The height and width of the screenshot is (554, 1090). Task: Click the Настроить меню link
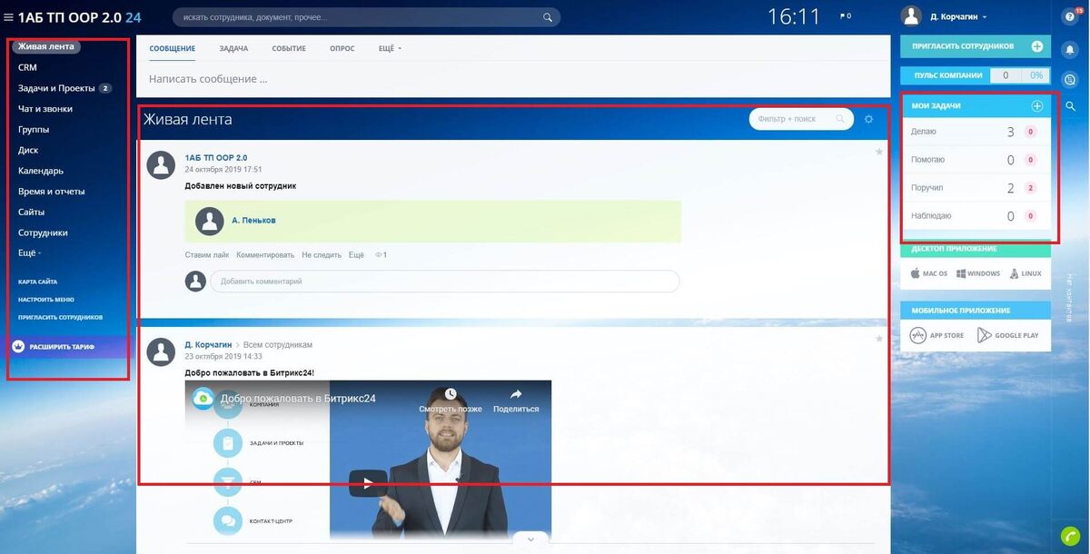(x=46, y=300)
